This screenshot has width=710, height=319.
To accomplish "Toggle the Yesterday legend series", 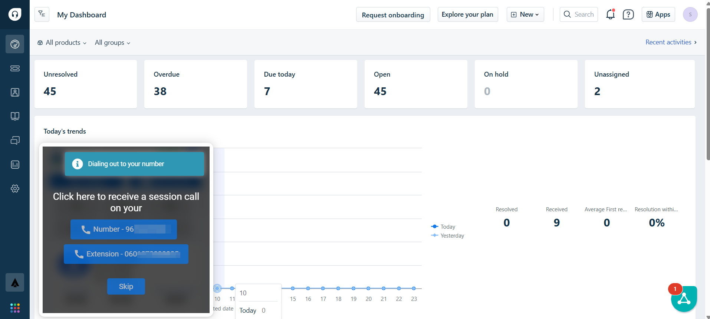I will (x=447, y=235).
